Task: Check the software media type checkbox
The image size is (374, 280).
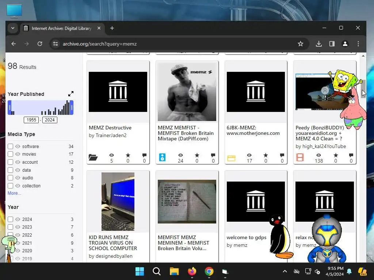Action: (10, 146)
